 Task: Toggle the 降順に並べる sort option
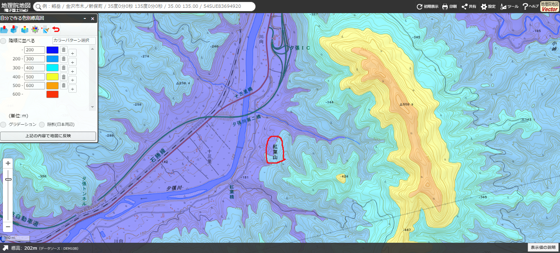point(4,41)
